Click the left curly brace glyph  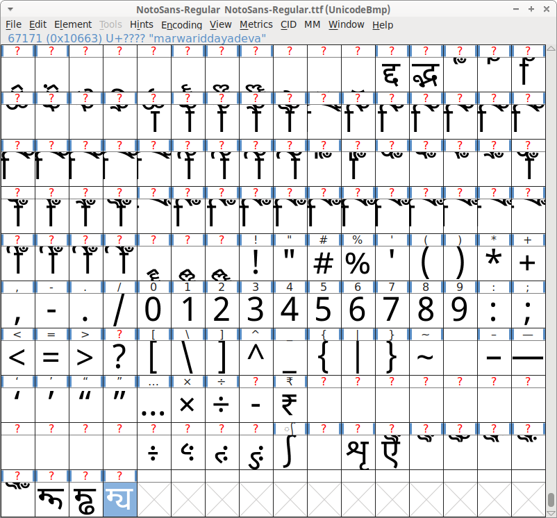click(x=324, y=357)
